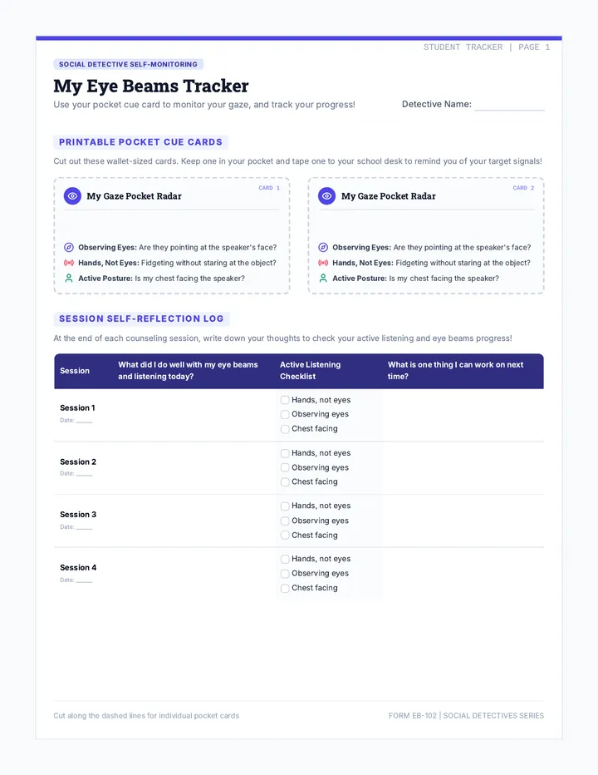Check 'Hands, not eyes' for Session 4
The image size is (598, 775).
[285, 559]
